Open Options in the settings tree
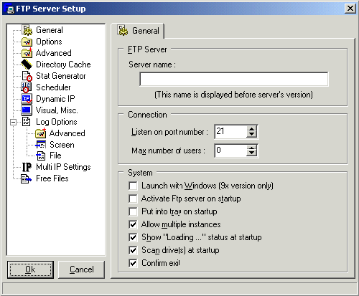Image resolution: width=359 pixels, height=296 pixels. point(49,42)
